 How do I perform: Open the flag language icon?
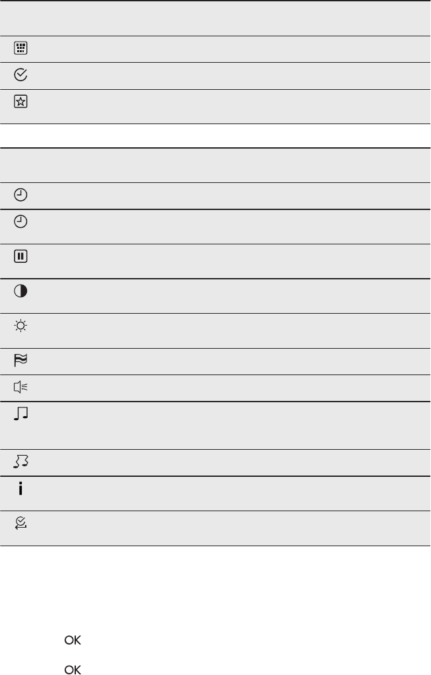point(20,361)
